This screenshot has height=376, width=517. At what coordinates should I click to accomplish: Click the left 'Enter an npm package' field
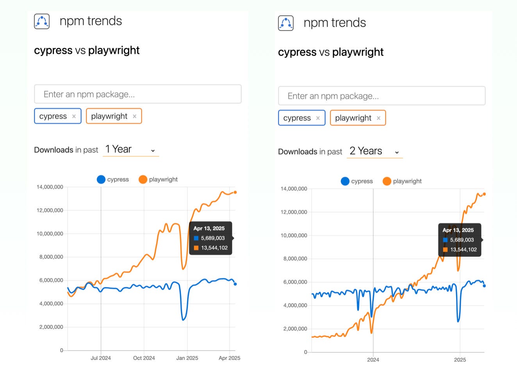point(138,94)
